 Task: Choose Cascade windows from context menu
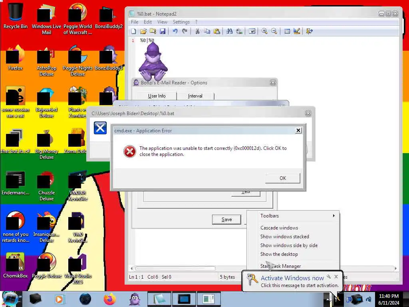click(279, 227)
